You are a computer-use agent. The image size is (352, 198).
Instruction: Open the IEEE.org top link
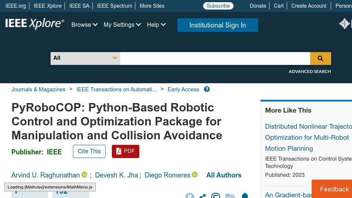coord(16,6)
